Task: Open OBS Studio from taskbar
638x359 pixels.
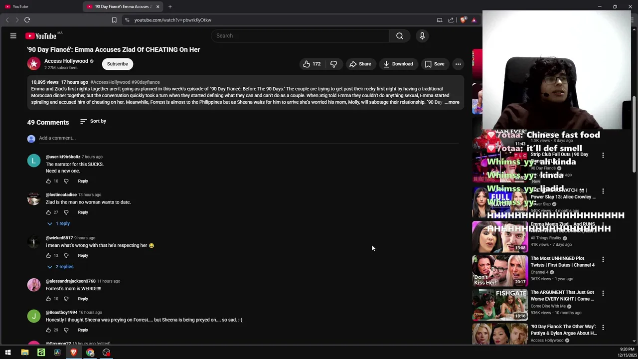Action: (x=106, y=353)
